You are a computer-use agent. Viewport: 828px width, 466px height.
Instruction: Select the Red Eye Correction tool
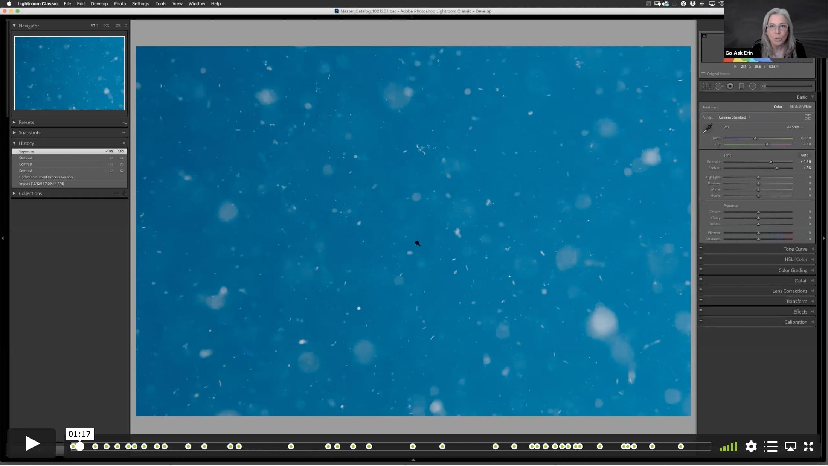click(x=730, y=86)
